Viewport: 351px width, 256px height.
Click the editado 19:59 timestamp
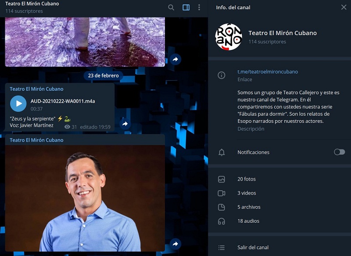pos(95,127)
